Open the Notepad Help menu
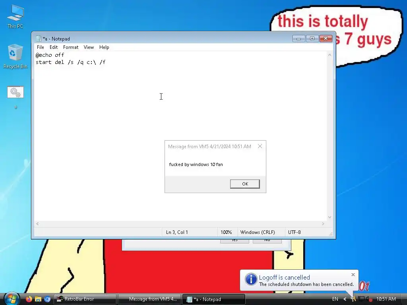 click(104, 47)
